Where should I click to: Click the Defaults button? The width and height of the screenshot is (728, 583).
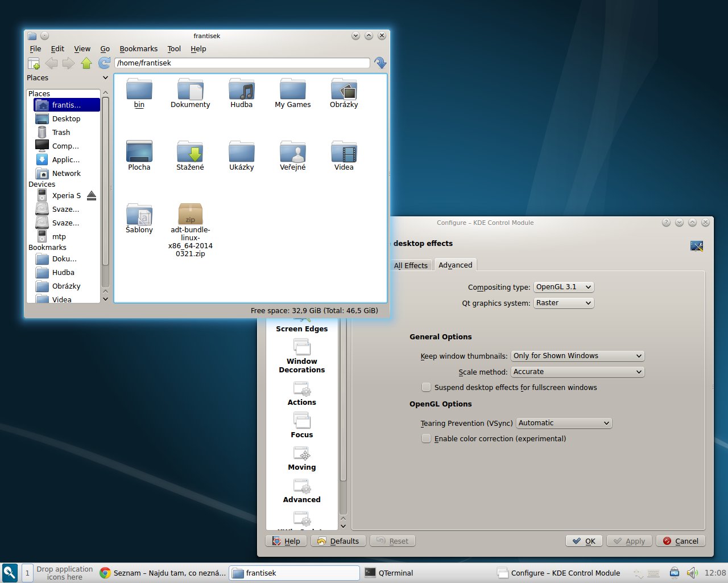coord(338,541)
